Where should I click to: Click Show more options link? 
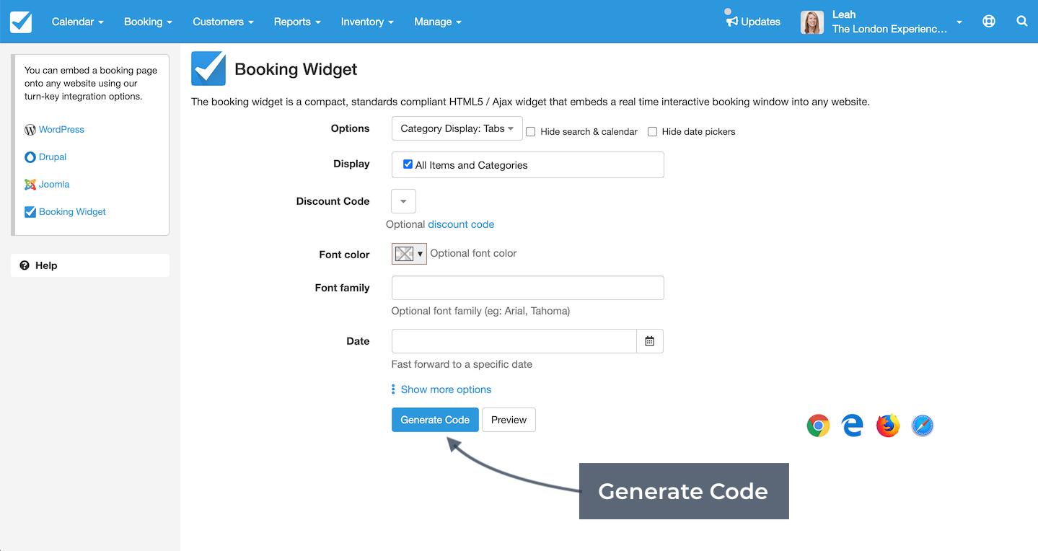[446, 389]
